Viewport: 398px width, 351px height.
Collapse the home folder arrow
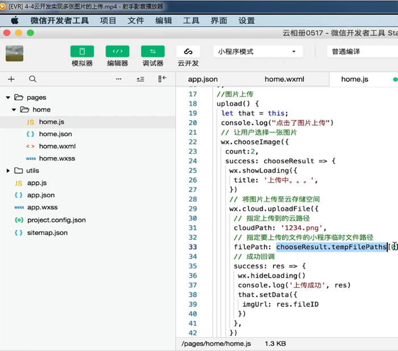tap(14, 110)
